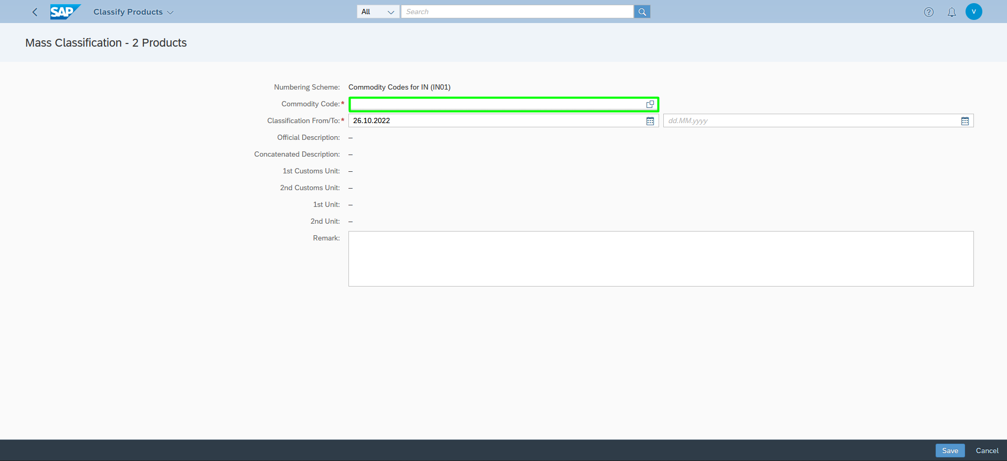Save the mass classification
This screenshot has width=1007, height=461.
[x=950, y=451]
